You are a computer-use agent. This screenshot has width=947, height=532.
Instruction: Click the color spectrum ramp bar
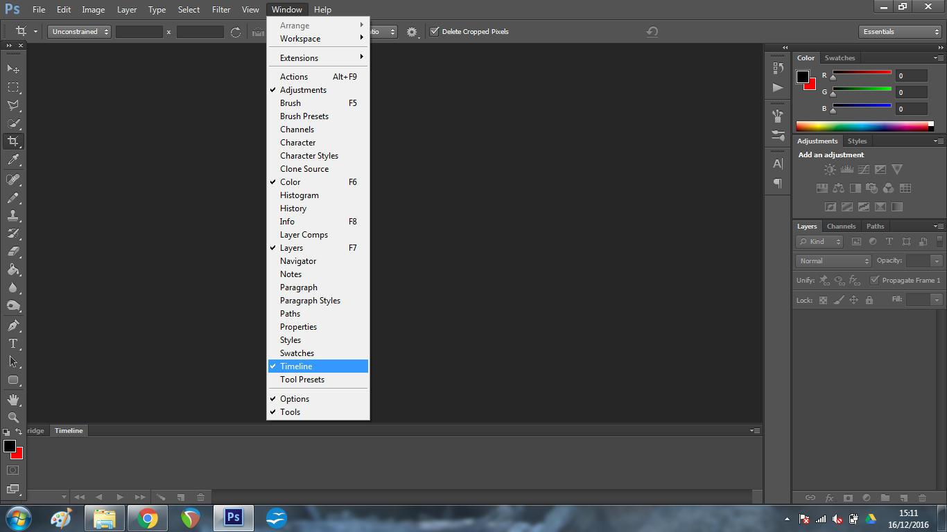pyautogui.click(x=862, y=126)
